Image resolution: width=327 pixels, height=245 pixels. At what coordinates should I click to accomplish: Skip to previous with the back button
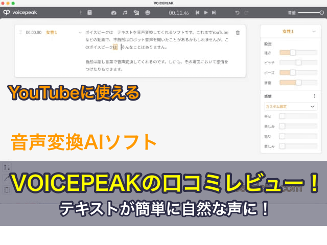pyautogui.click(x=197, y=13)
